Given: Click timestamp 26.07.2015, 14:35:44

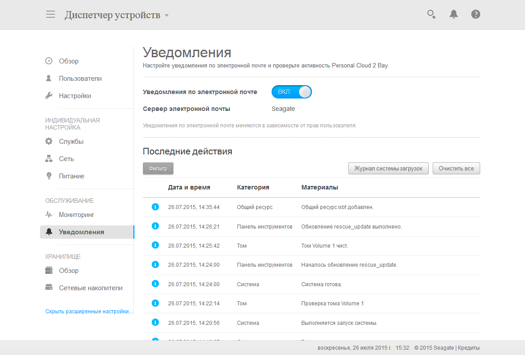Looking at the screenshot, I should point(194,207).
